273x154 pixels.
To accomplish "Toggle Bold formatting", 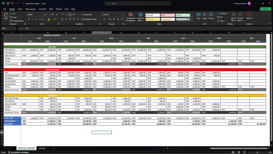I will (x=29, y=19).
